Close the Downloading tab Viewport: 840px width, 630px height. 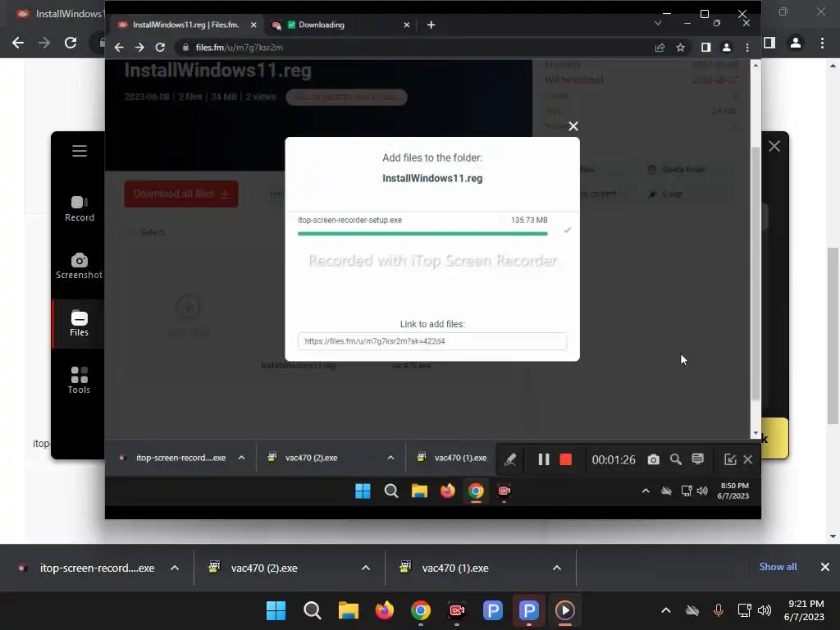coord(407,25)
